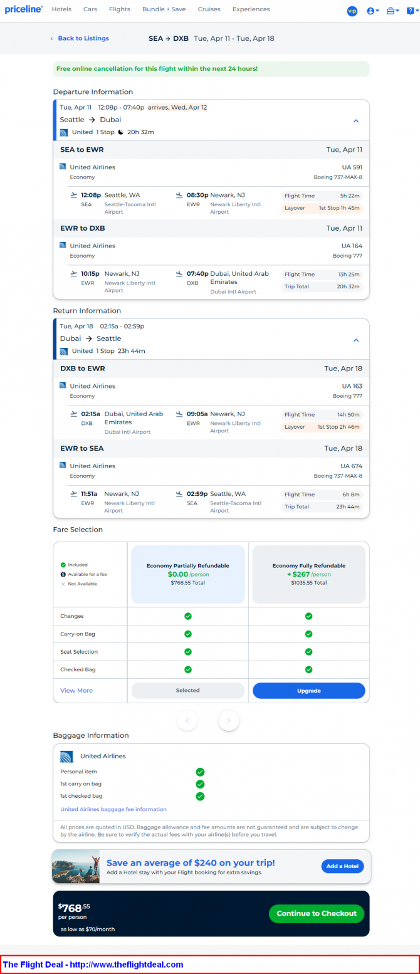Click the Add a Hotel button
Viewport: 420px width, 974px height.
(342, 866)
